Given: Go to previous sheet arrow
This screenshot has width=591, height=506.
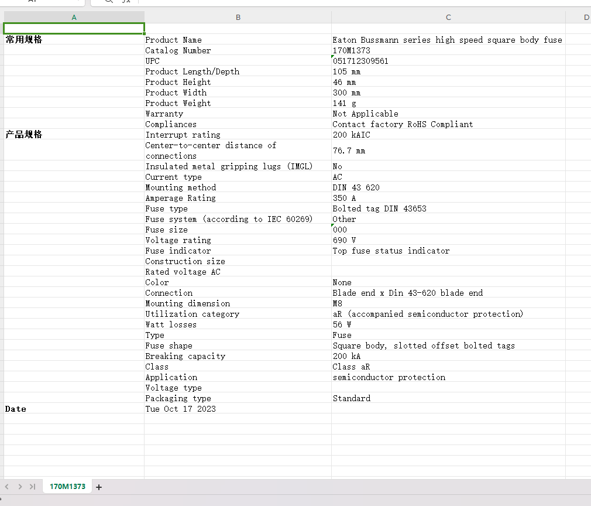Looking at the screenshot, I should point(7,487).
